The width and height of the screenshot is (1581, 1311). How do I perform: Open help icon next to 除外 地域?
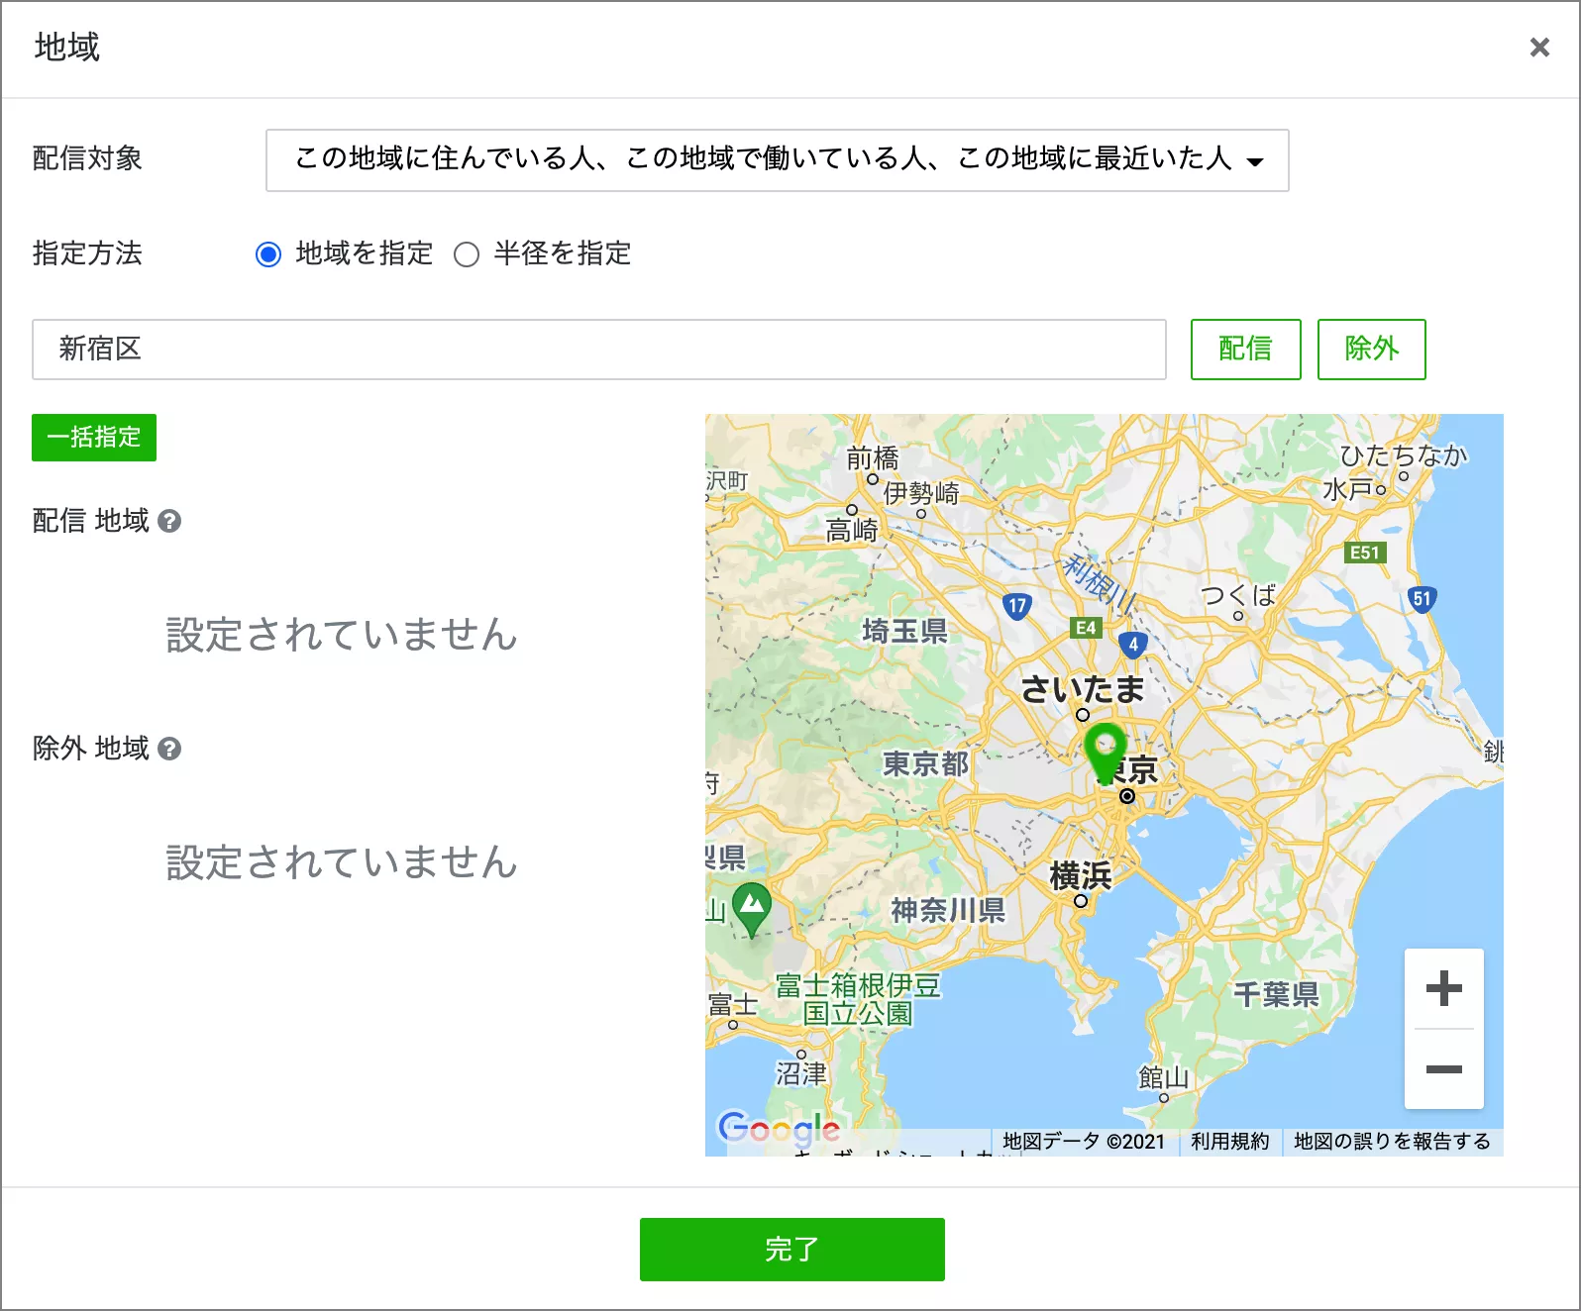pos(169,749)
